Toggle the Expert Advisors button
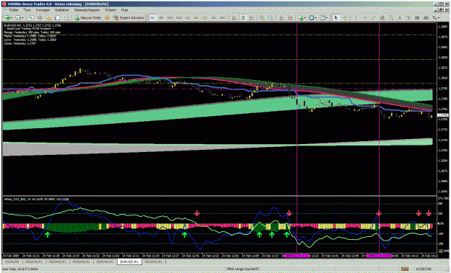The height and width of the screenshot is (273, 451). pyautogui.click(x=128, y=18)
